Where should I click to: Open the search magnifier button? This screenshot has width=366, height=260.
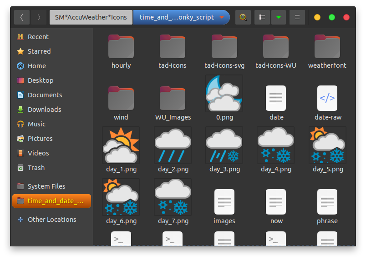(x=243, y=17)
